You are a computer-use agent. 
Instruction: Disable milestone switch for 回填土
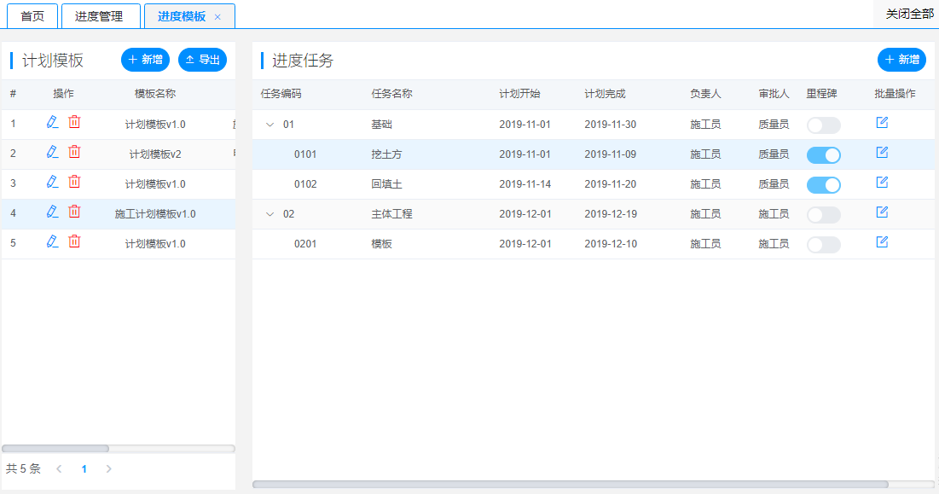point(823,185)
